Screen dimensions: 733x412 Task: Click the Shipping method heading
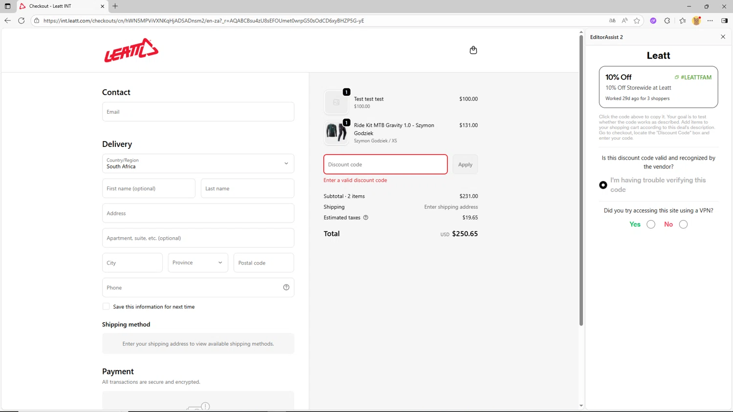click(126, 325)
